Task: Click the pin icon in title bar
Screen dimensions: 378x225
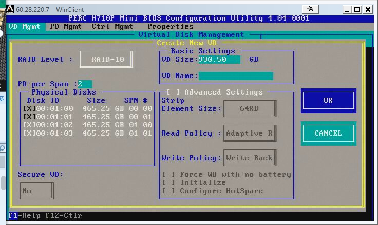Action: pyautogui.click(x=311, y=9)
